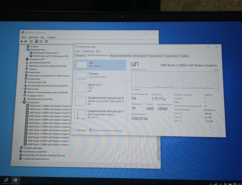The height and width of the screenshot is (185, 242).
Task: Click the blue Help question-mark toolbar icon
Action: click(x=37, y=41)
